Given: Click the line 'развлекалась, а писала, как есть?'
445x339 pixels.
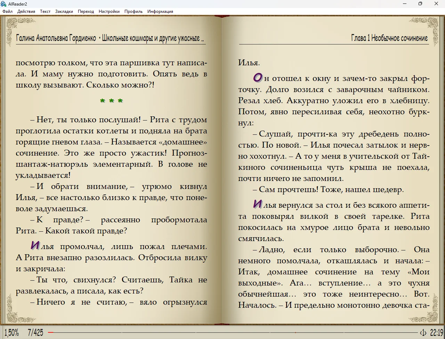Looking at the screenshot, I should pos(80,291).
